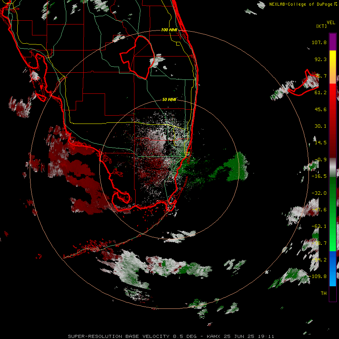This screenshot has height=339, width=339.
Task: Click the -94.2 value on the velocity scale
Action: point(319,260)
